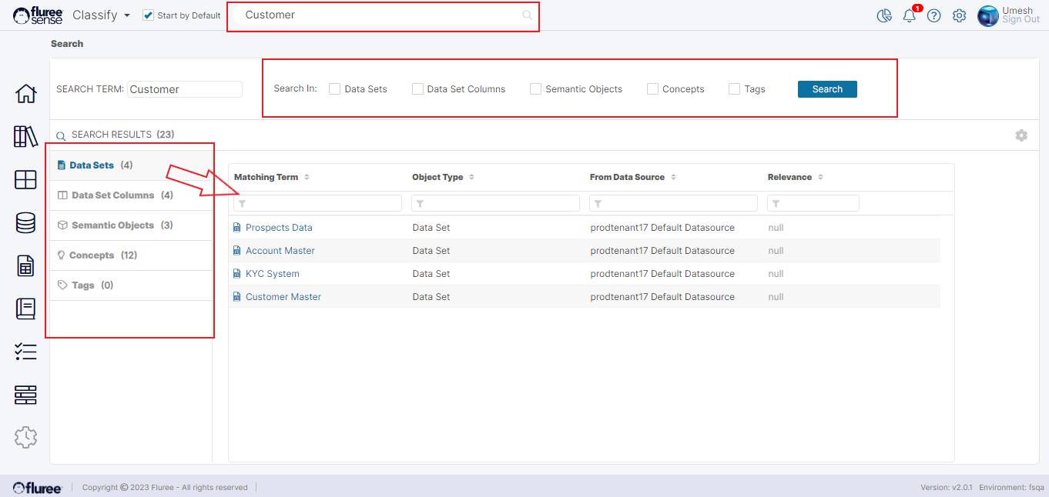Click the Object Type filter field
Image resolution: width=1049 pixels, height=497 pixels.
point(495,203)
